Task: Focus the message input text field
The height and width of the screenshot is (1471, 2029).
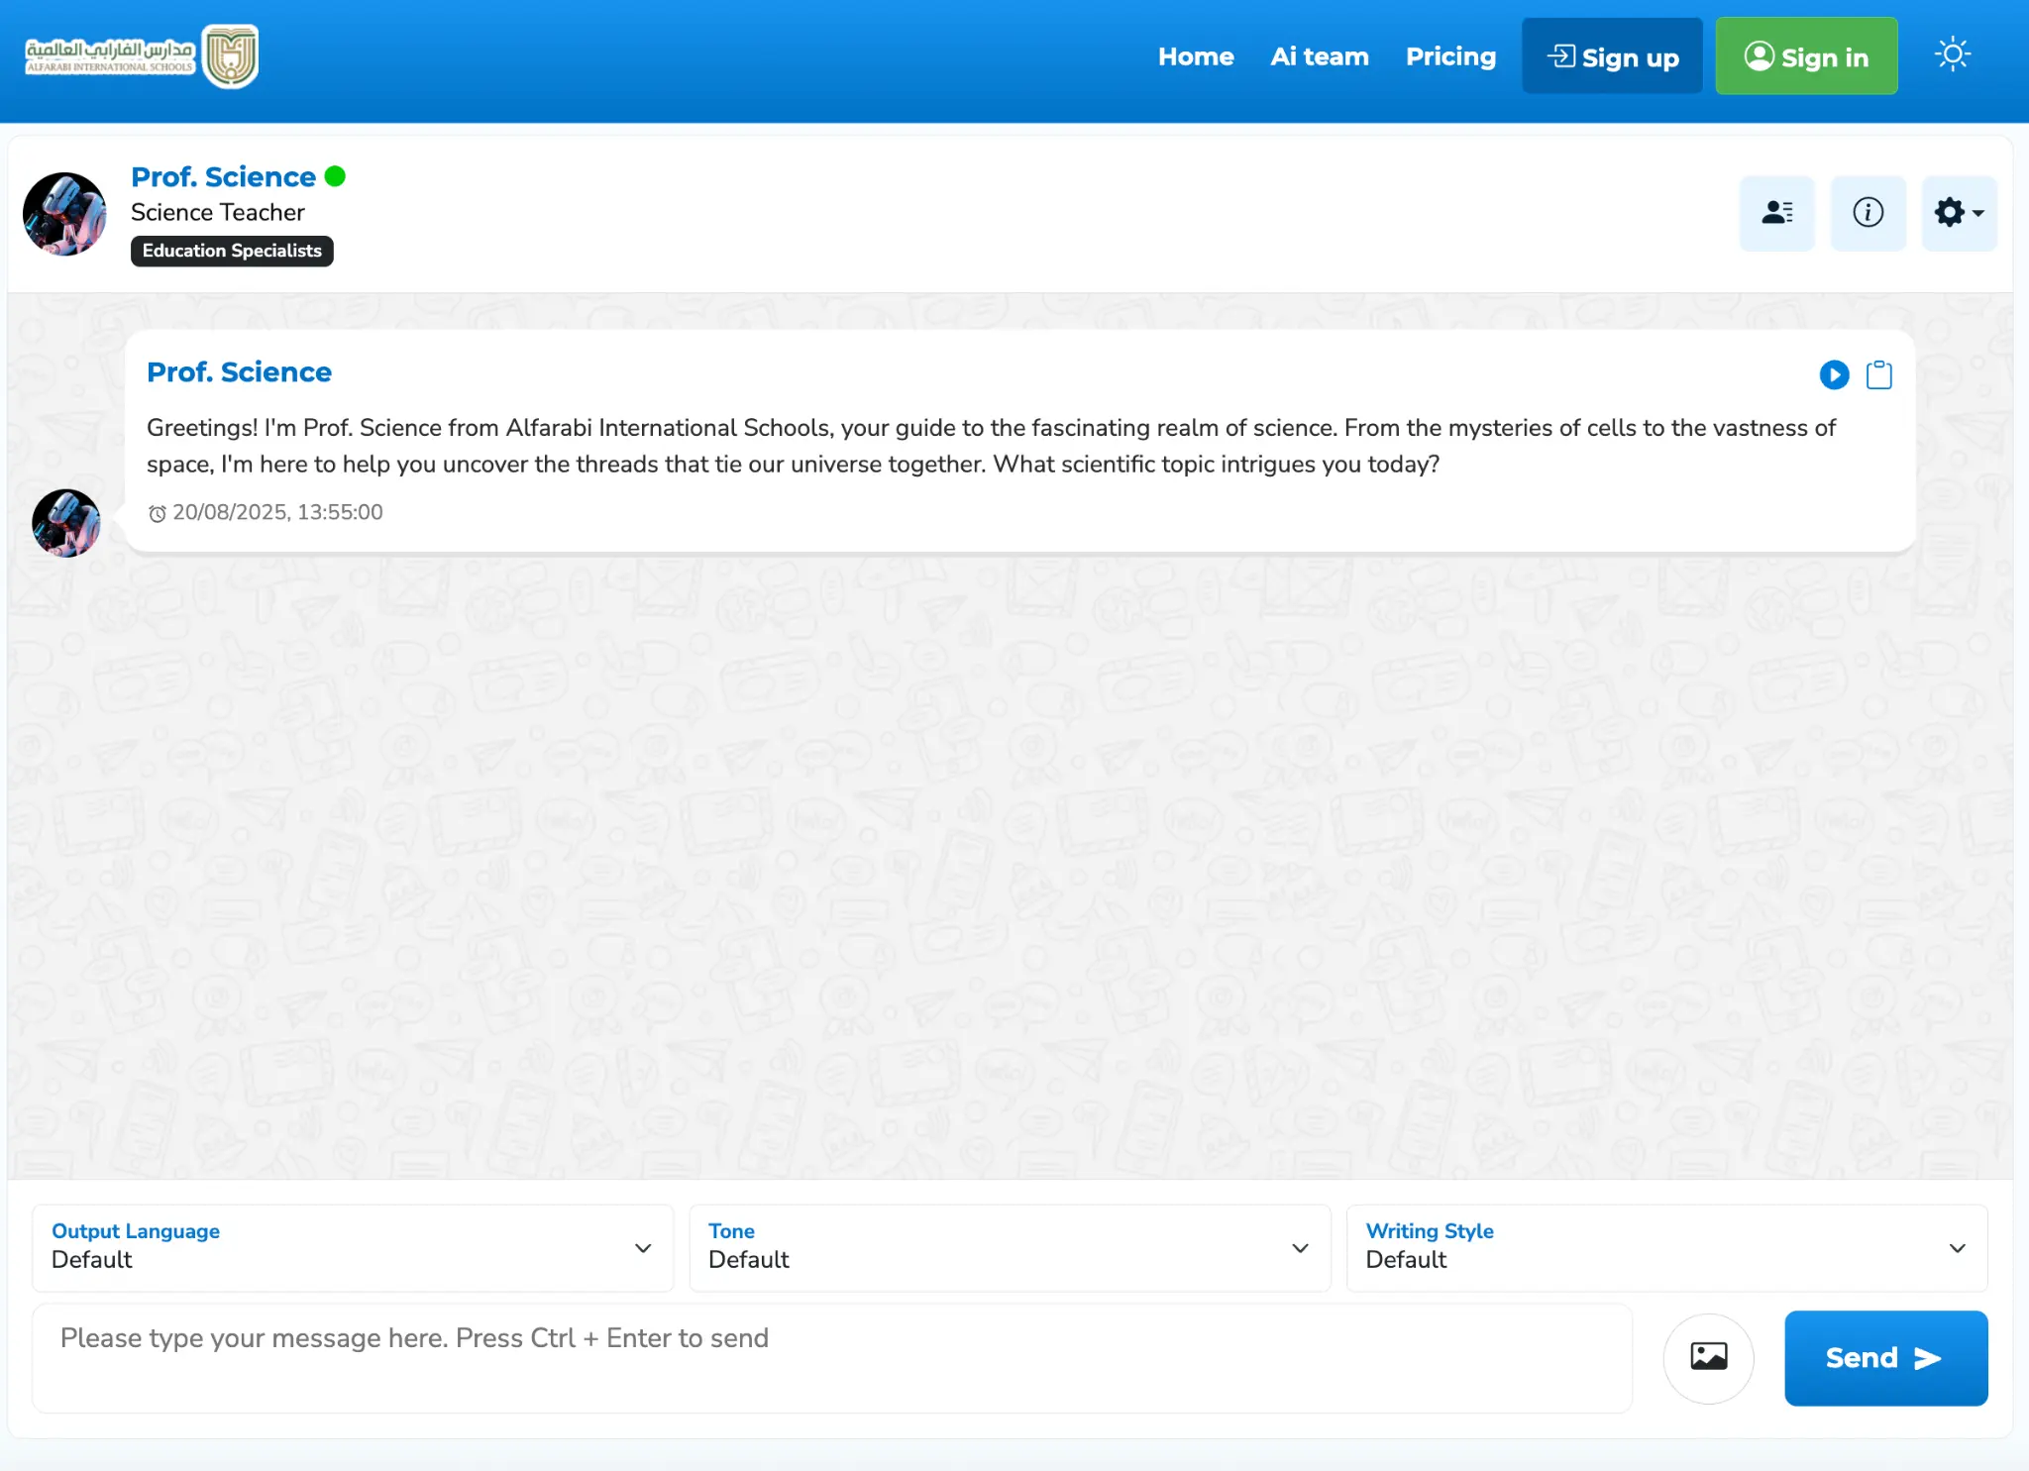Action: pyautogui.click(x=830, y=1356)
